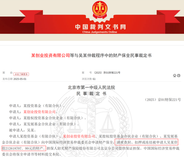Click the download icon beside the printer icon
Screen dimensions: 184x157
coord(175,75)
